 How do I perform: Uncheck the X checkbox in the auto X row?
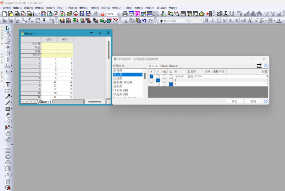(x=151, y=76)
